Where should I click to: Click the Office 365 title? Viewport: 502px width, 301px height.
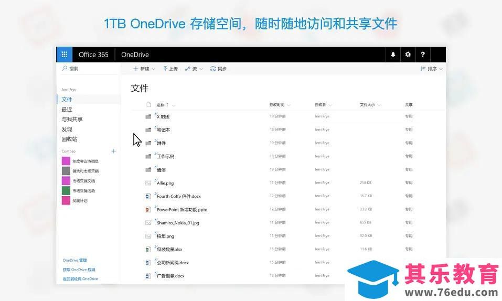coord(93,55)
